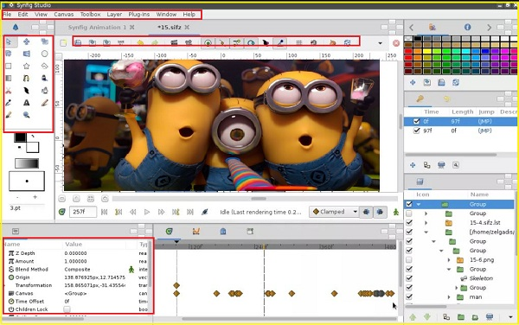
Task: Raise layer with green up arrow
Action: [413, 317]
